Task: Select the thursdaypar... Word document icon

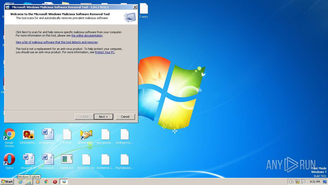Action: (x=48, y=162)
